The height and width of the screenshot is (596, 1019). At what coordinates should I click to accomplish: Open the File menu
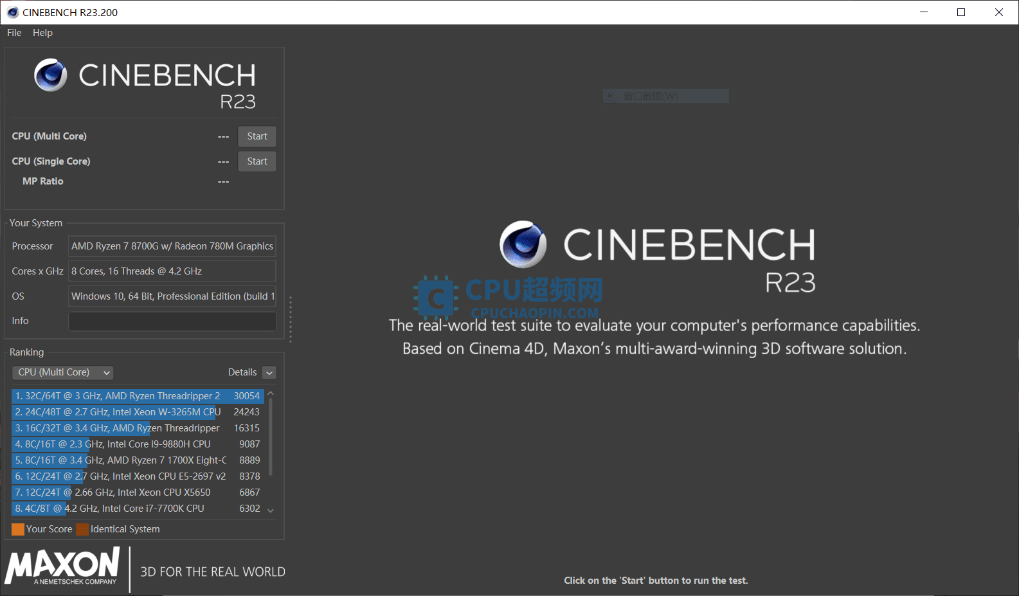pyautogui.click(x=14, y=33)
